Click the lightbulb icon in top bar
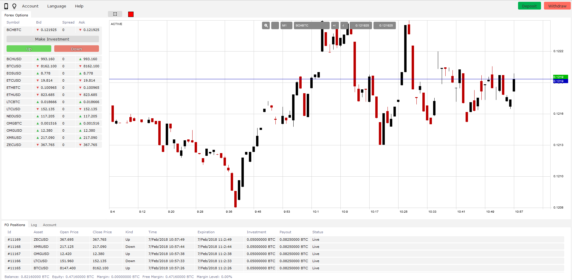The width and height of the screenshot is (572, 280). pyautogui.click(x=14, y=6)
